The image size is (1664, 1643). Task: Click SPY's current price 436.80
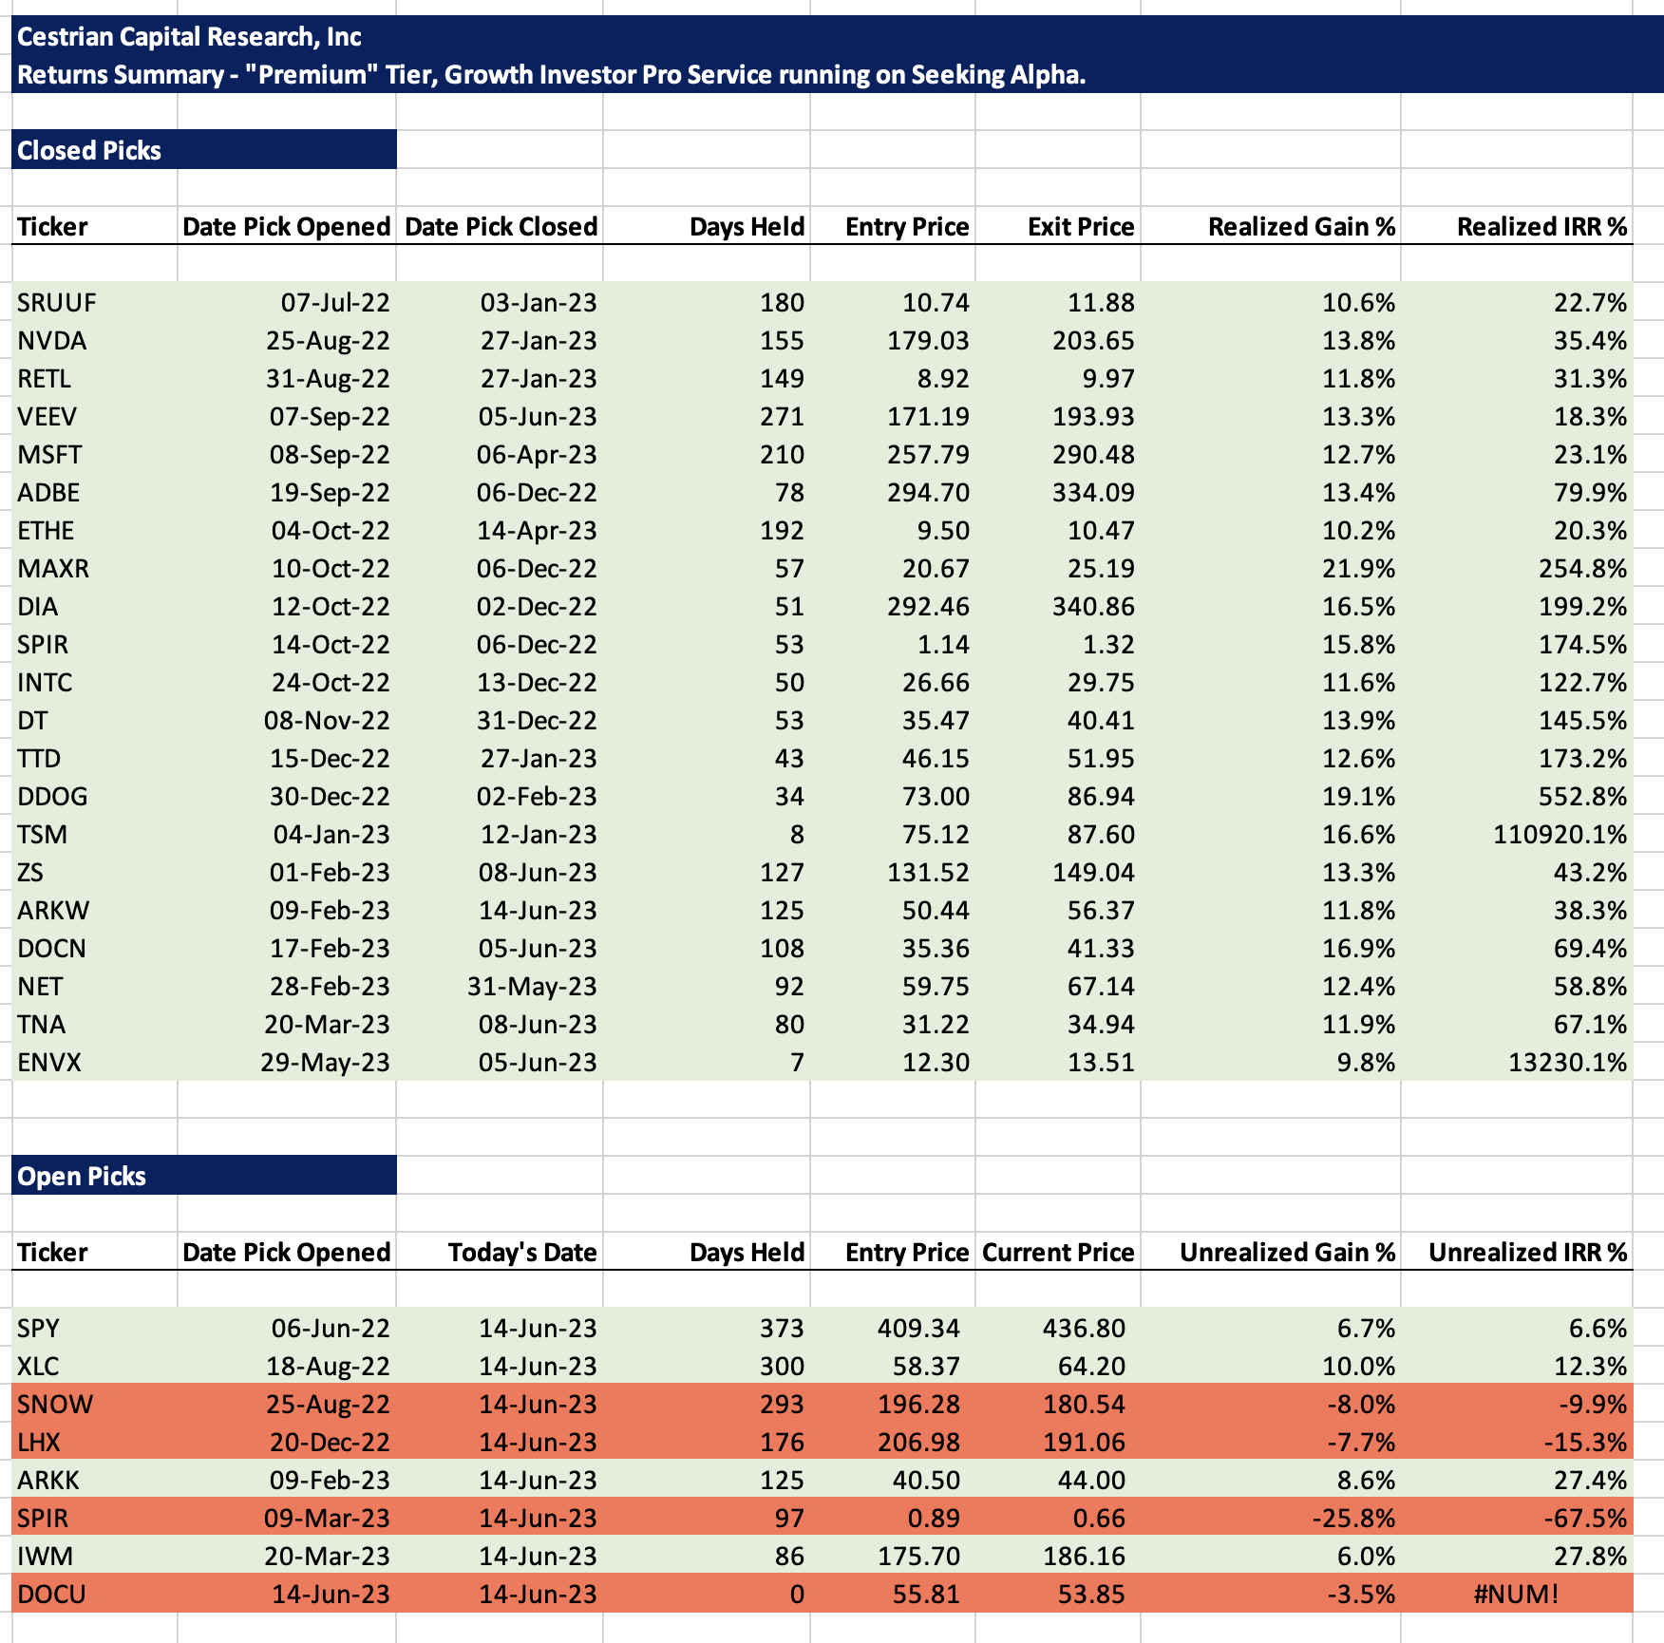[1084, 1329]
